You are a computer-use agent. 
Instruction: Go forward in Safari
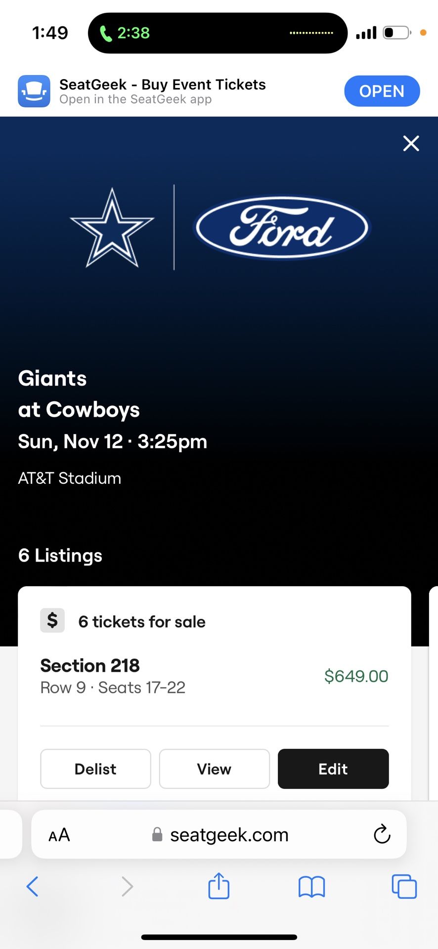[127, 886]
